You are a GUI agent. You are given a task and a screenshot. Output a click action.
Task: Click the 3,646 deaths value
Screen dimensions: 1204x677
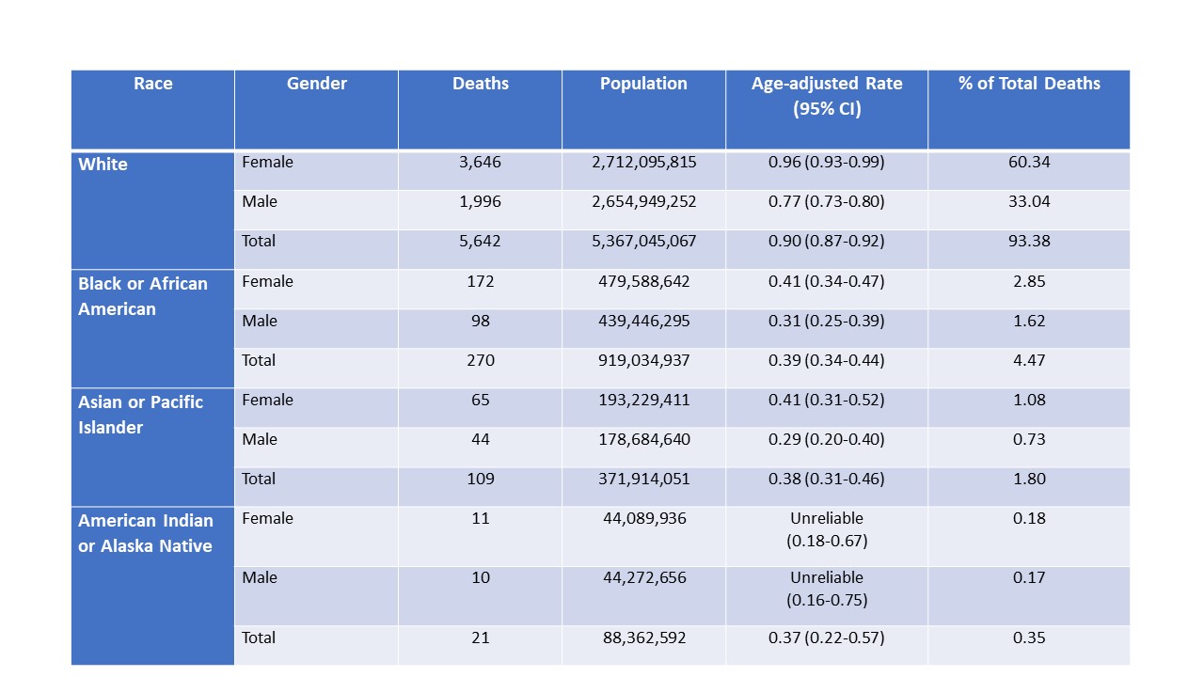(480, 163)
